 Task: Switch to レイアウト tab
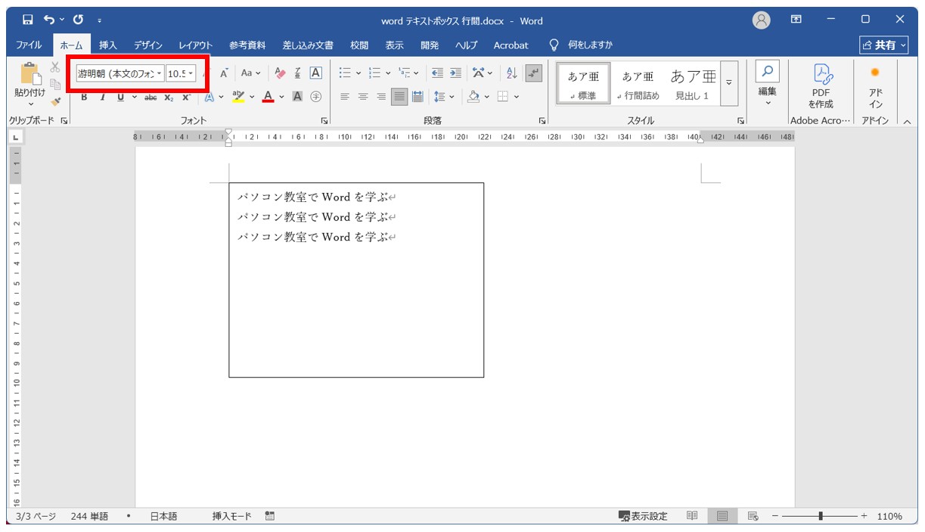196,45
